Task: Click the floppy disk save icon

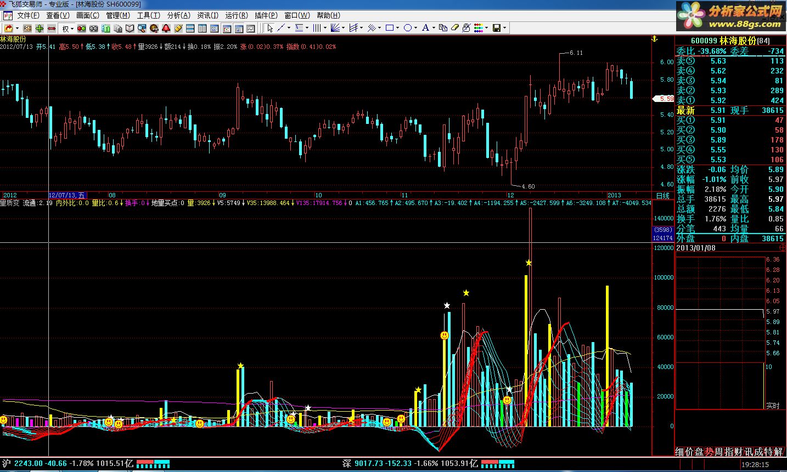Action: point(496,28)
